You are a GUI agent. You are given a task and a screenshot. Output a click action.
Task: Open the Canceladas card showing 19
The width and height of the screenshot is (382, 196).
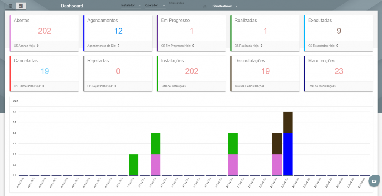coord(44,74)
